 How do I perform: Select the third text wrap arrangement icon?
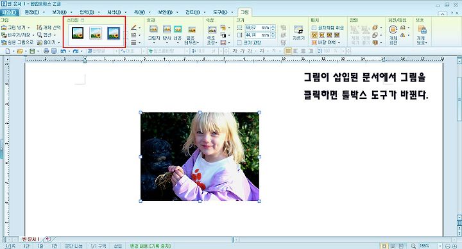point(329,35)
